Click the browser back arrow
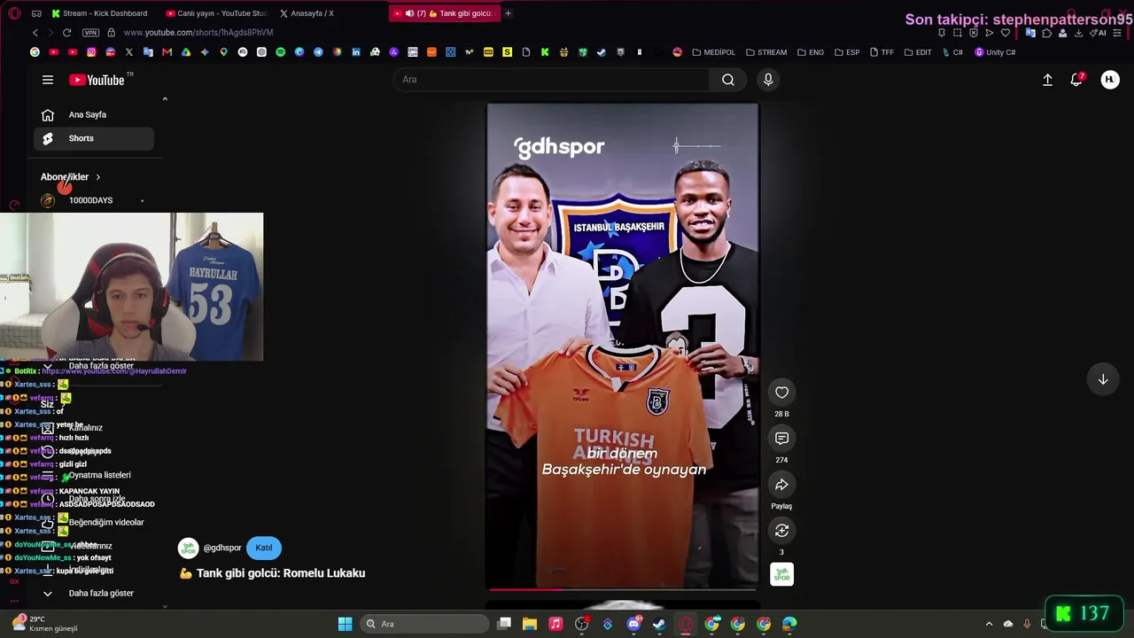Screen dimensions: 1134x638 click(35, 33)
